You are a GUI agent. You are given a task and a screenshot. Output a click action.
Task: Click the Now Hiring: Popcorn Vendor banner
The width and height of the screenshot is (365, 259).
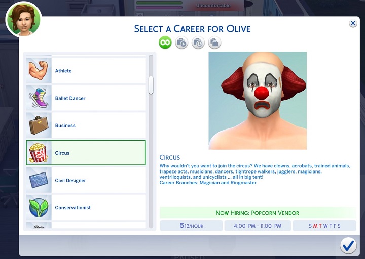point(258,213)
